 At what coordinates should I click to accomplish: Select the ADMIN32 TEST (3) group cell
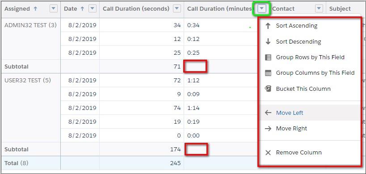tap(30, 25)
